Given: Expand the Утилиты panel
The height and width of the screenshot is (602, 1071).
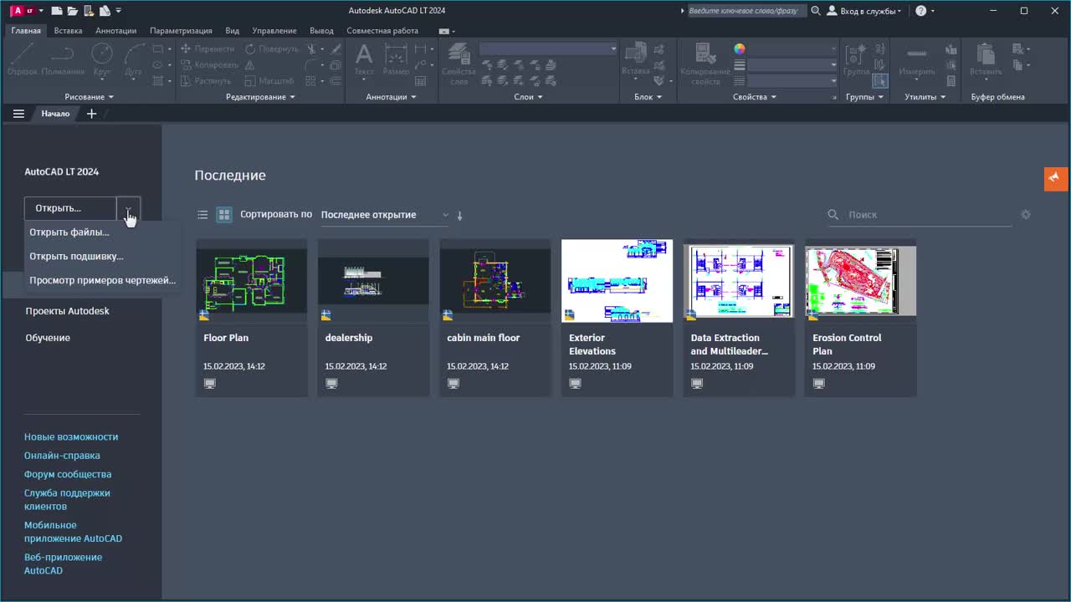Looking at the screenshot, I should [x=925, y=97].
